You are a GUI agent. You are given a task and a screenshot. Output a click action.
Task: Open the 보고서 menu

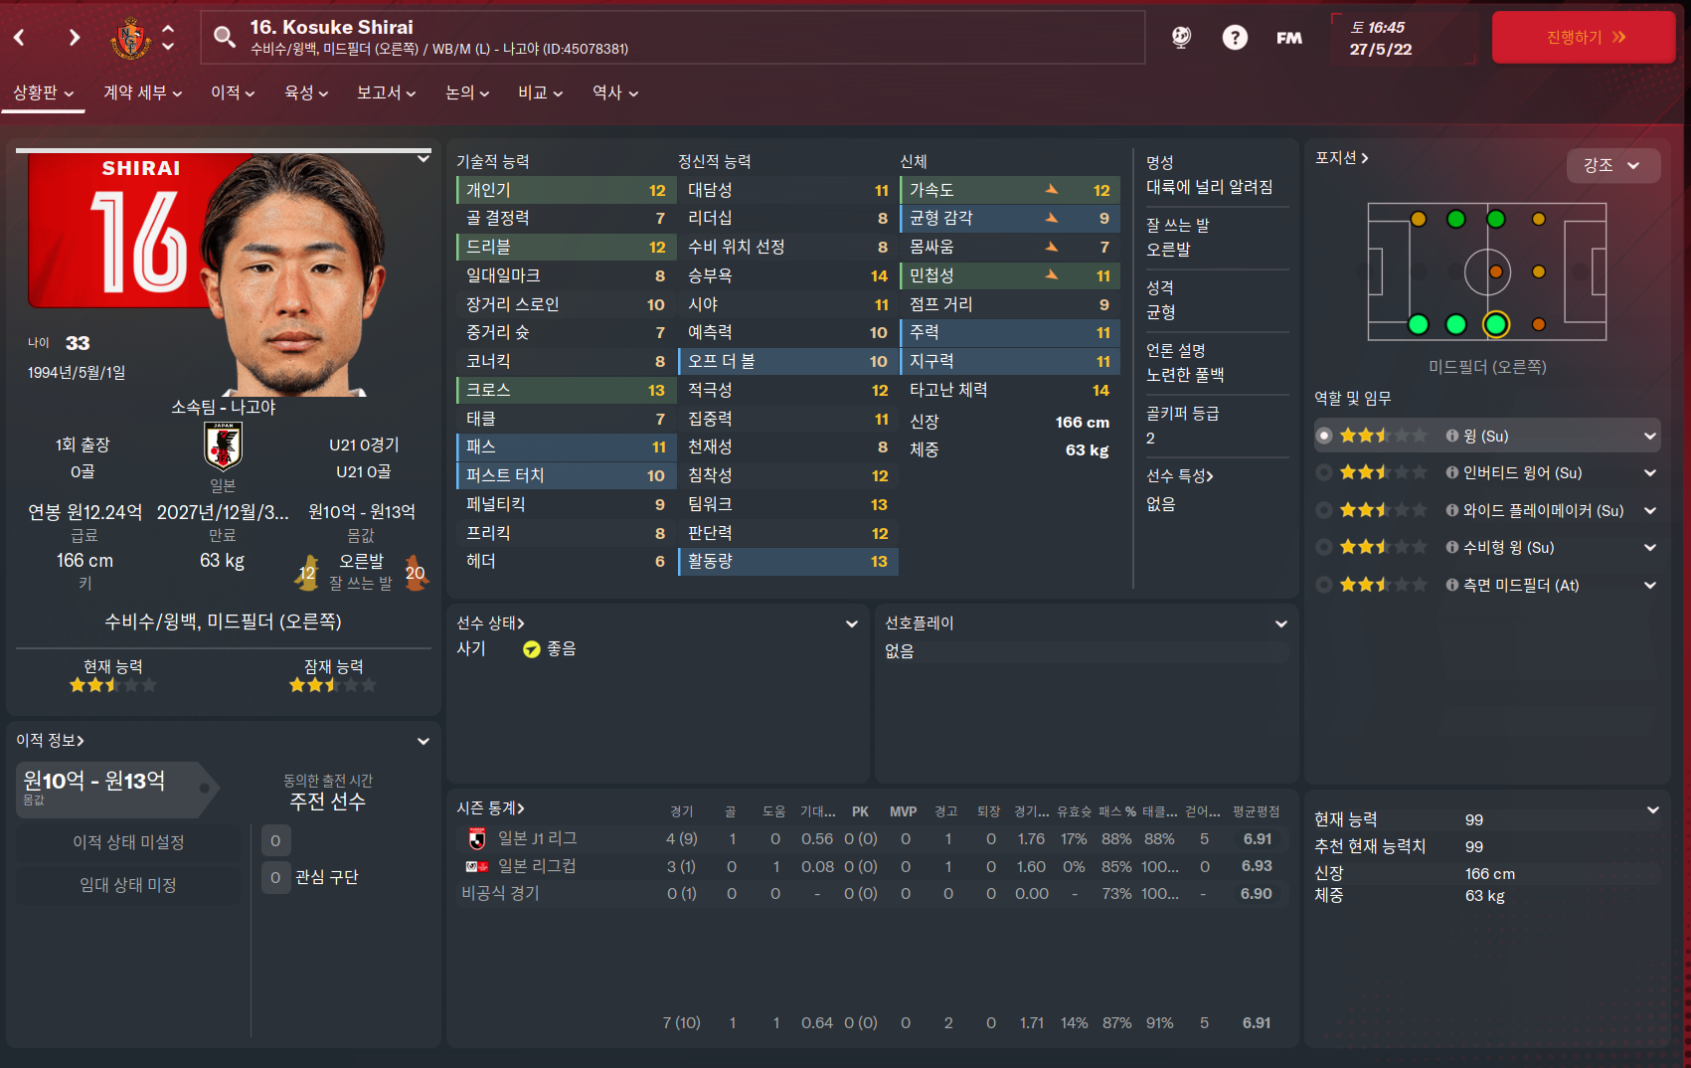[387, 92]
